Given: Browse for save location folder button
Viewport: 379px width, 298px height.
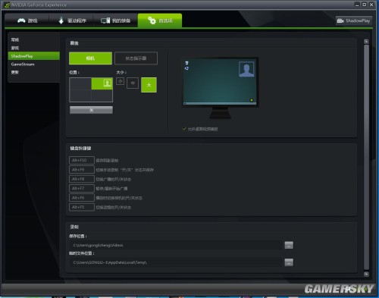Looking at the screenshot, I should click(289, 245).
